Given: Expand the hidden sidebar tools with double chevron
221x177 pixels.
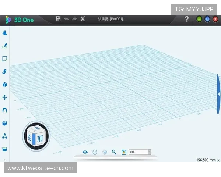Looking at the screenshot, I should (x=5, y=160).
